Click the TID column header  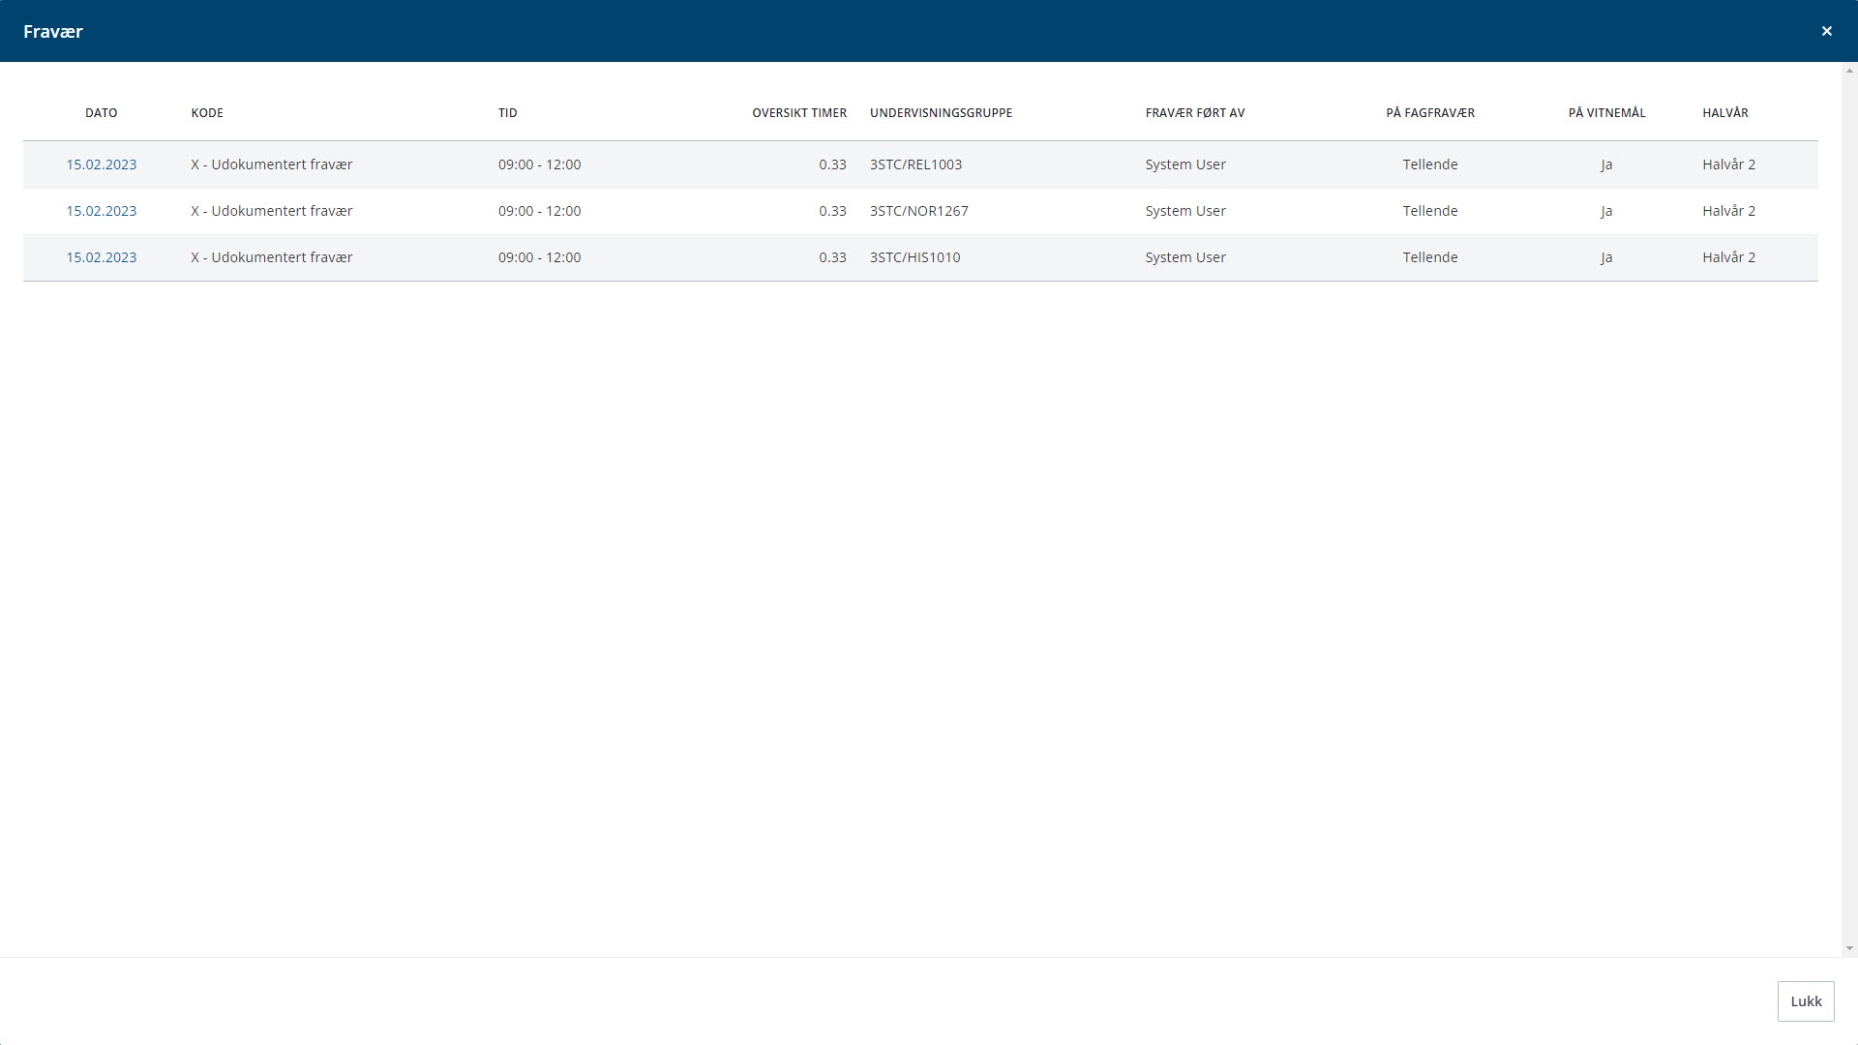[x=508, y=113]
